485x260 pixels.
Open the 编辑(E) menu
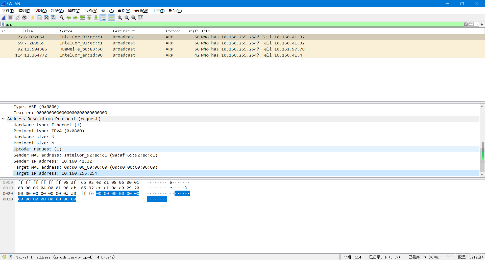(x=24, y=11)
